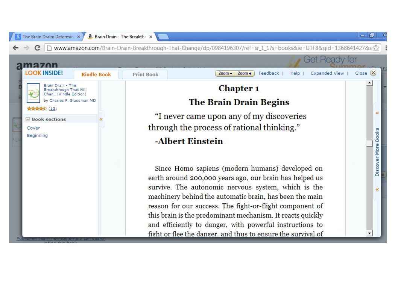Bookmark the page with the star icon

click(376, 48)
